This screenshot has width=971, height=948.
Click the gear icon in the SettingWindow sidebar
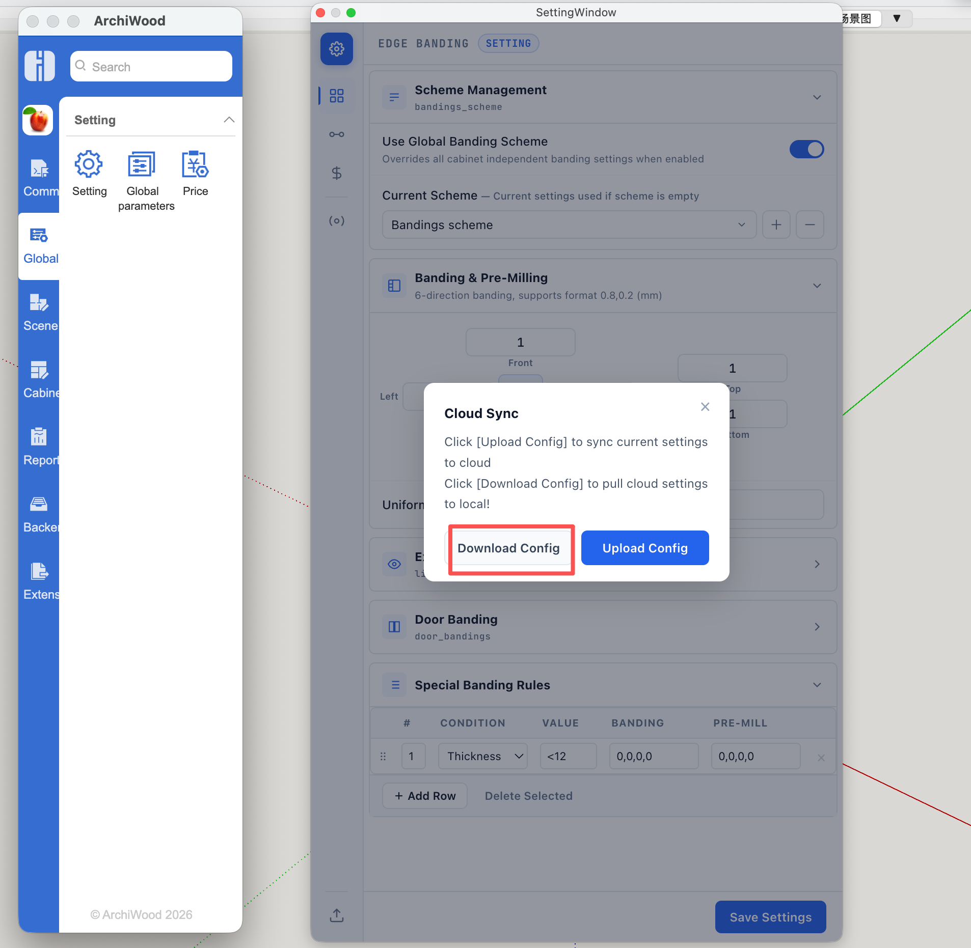pyautogui.click(x=336, y=49)
